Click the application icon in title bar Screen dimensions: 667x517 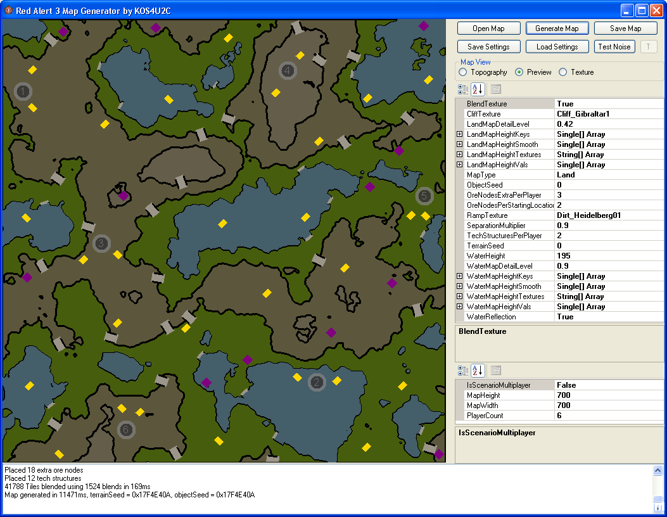tap(8, 10)
